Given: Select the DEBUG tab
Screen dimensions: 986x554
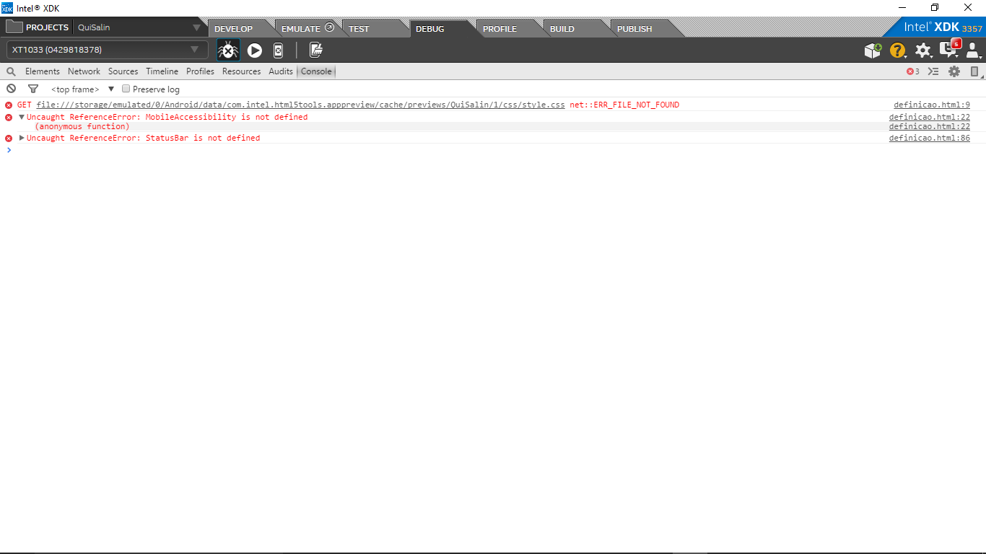Looking at the screenshot, I should pyautogui.click(x=430, y=29).
